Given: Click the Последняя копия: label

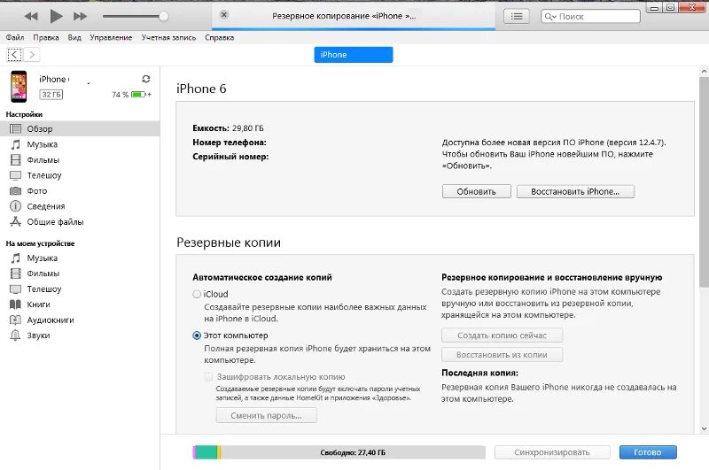Looking at the screenshot, I should (x=479, y=373).
